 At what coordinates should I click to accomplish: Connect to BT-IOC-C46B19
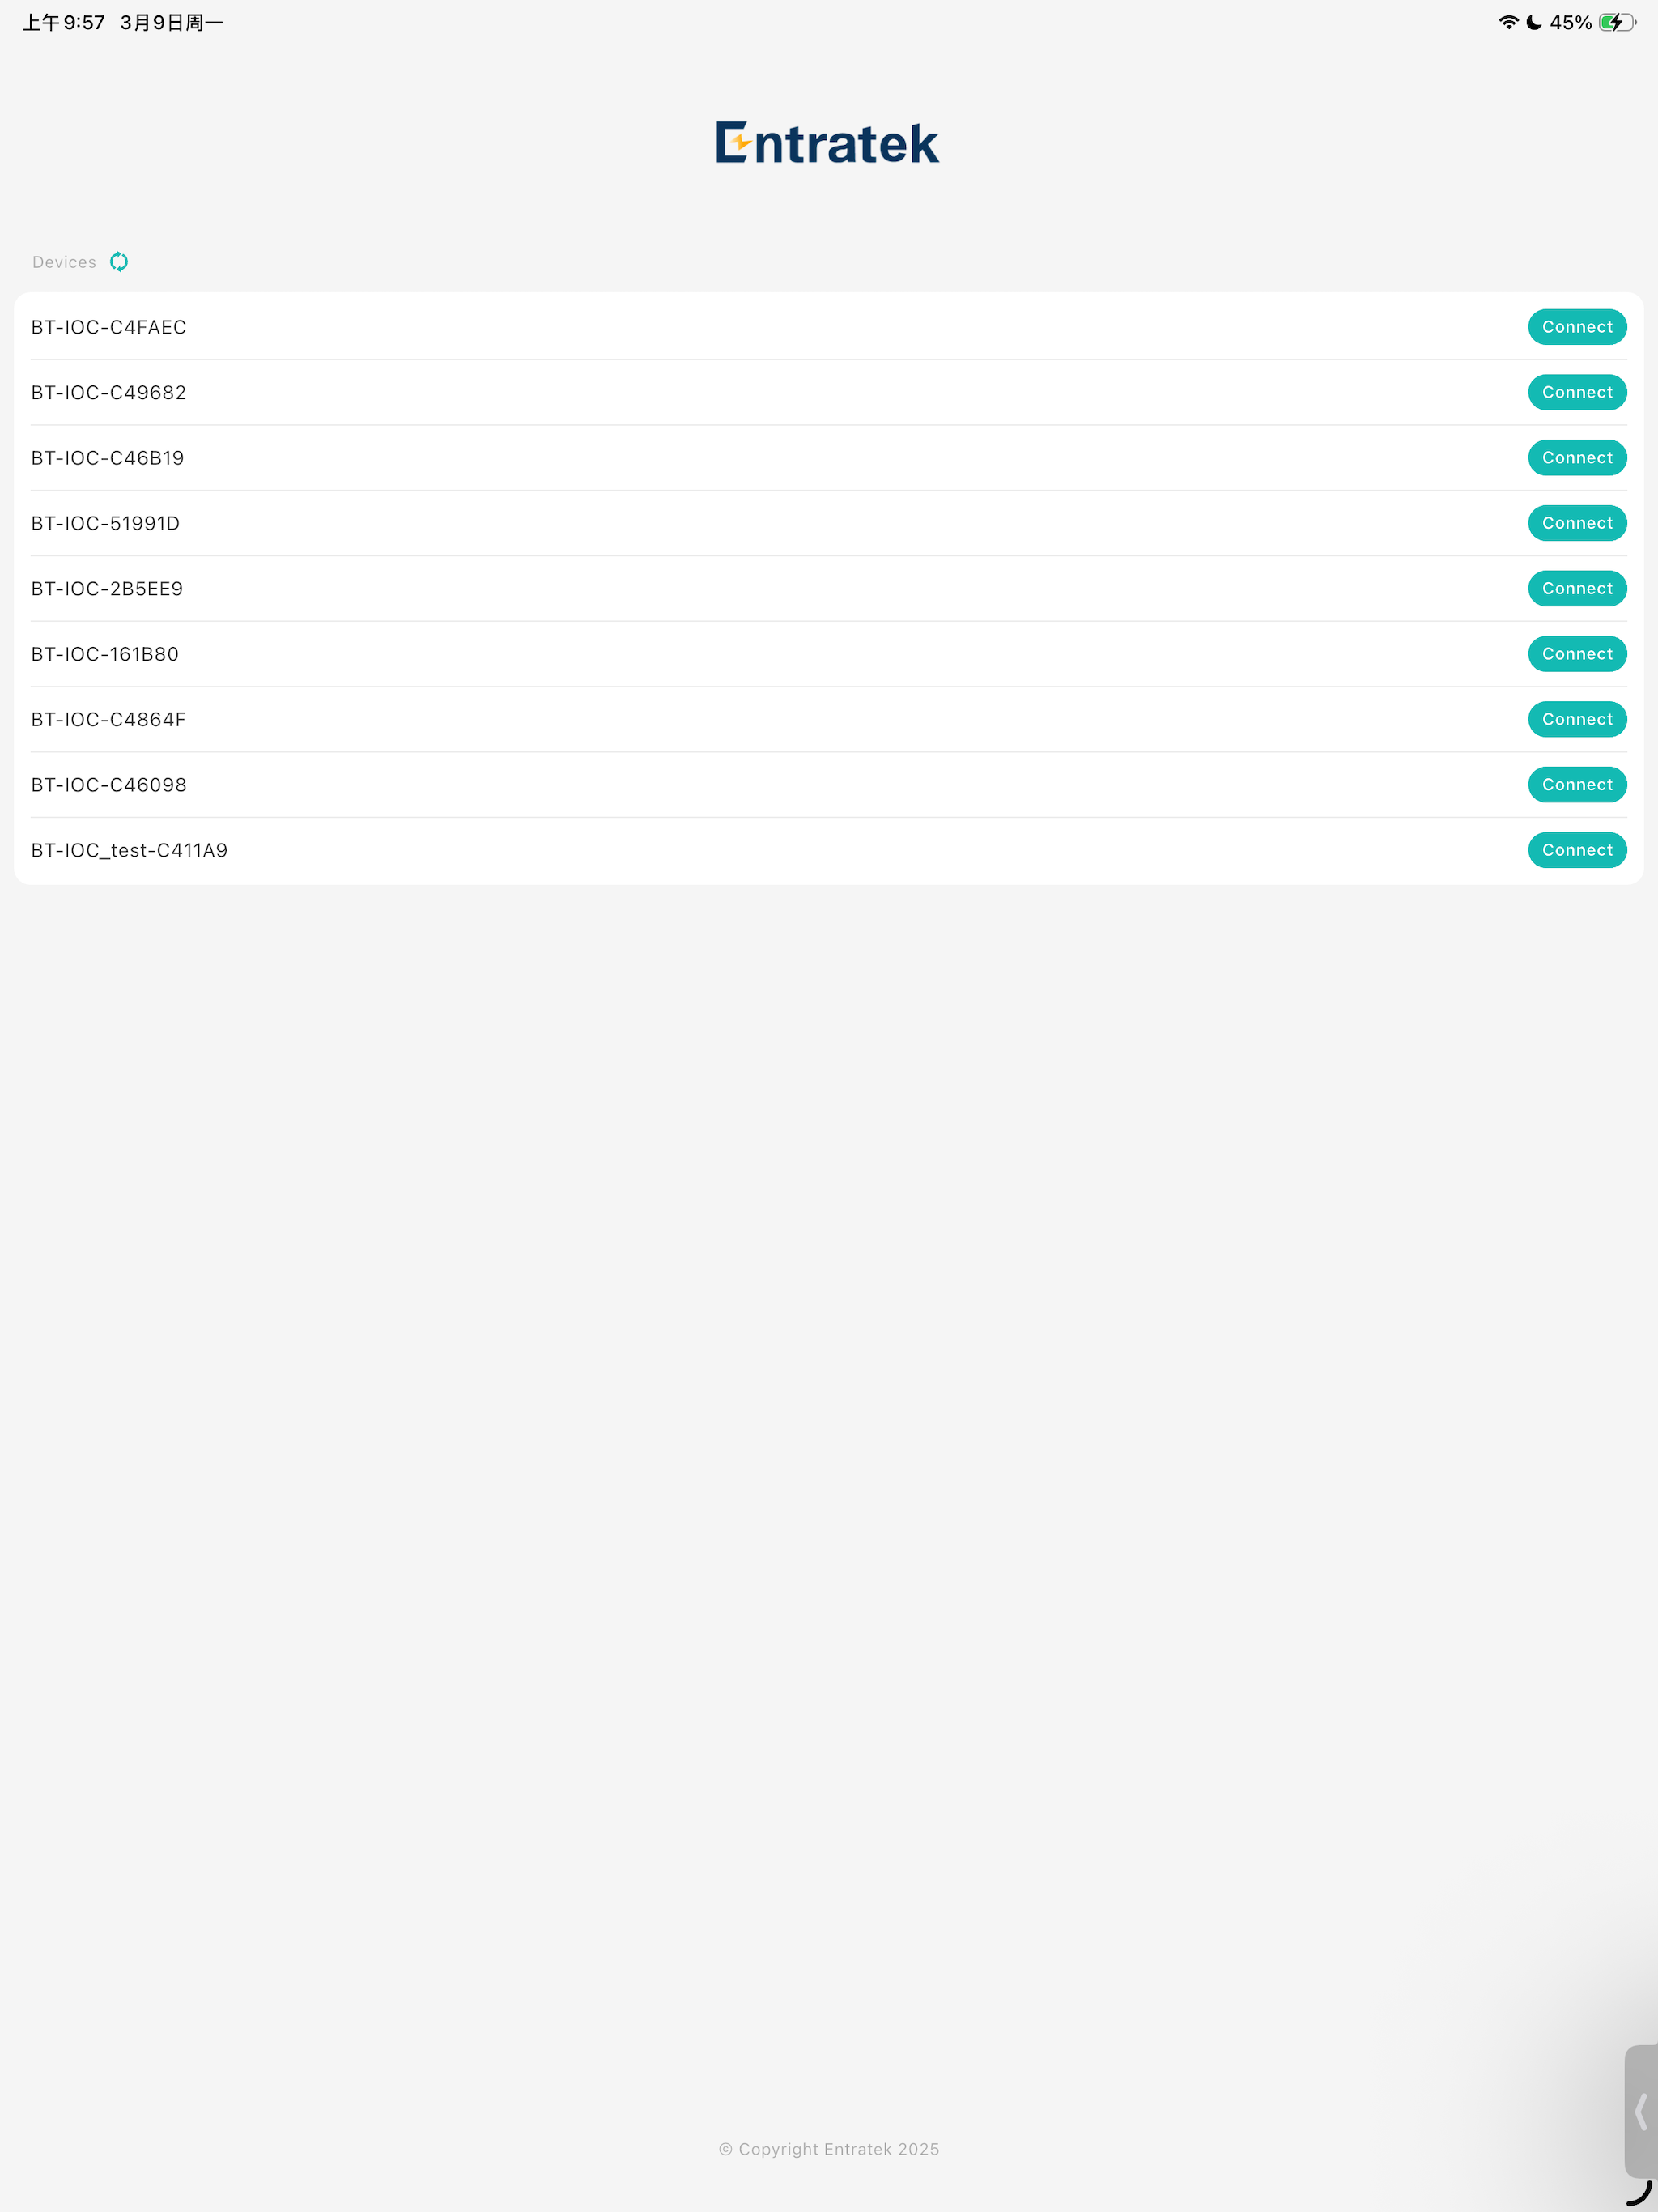[x=1576, y=458]
